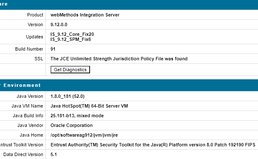Select build number value 91
This screenshot has width=258, height=159.
(x=53, y=49)
